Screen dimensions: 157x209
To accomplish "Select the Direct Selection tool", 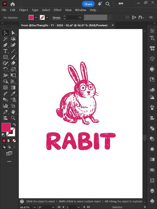I will [13, 33].
